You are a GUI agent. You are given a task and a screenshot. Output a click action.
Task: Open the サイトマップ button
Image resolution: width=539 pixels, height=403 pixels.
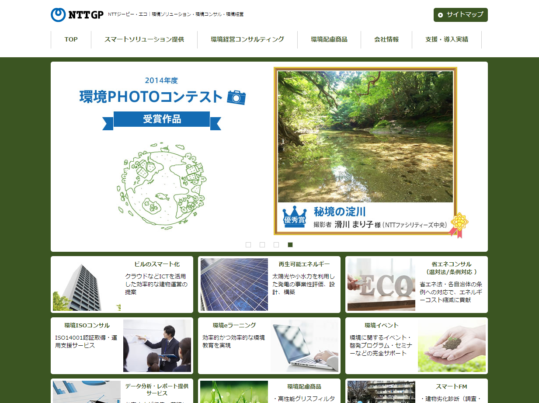[x=460, y=14]
